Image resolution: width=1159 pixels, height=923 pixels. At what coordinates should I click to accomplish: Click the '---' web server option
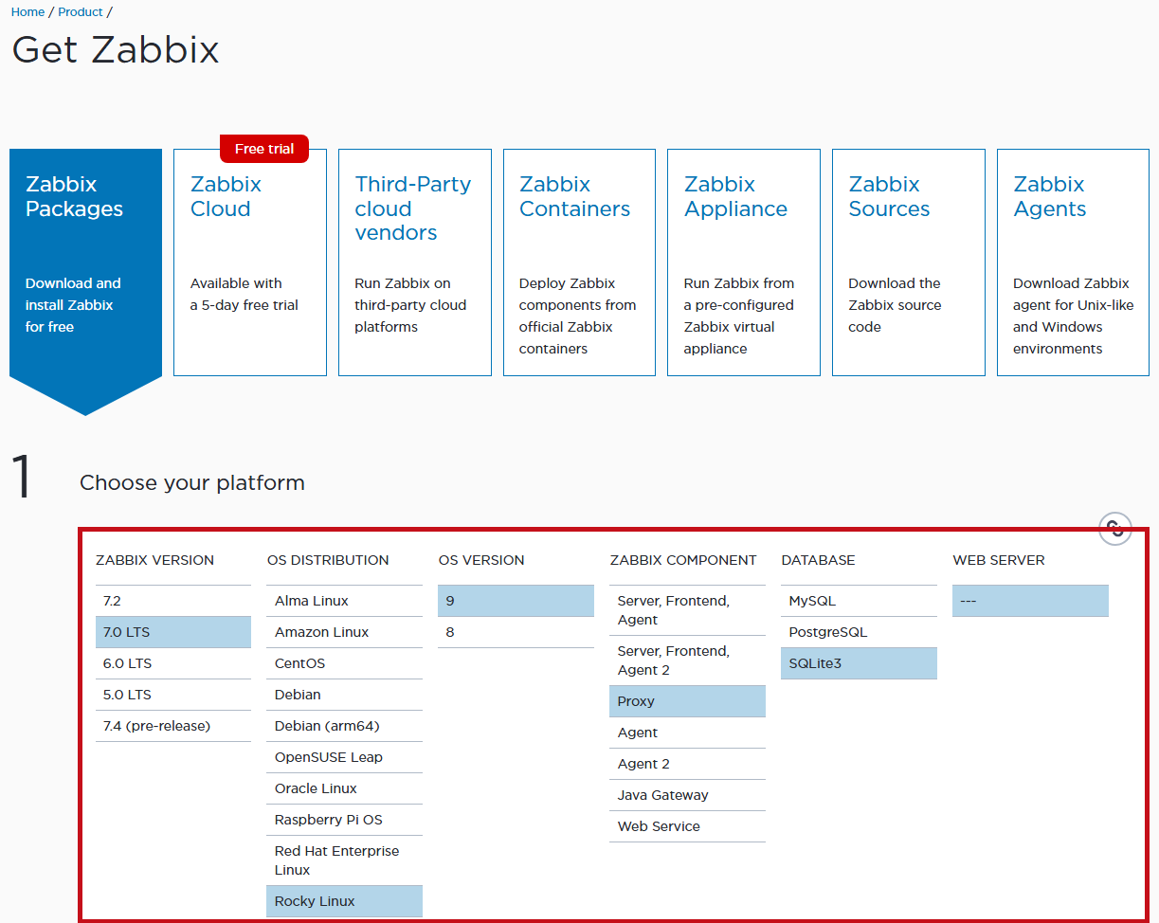1031,601
